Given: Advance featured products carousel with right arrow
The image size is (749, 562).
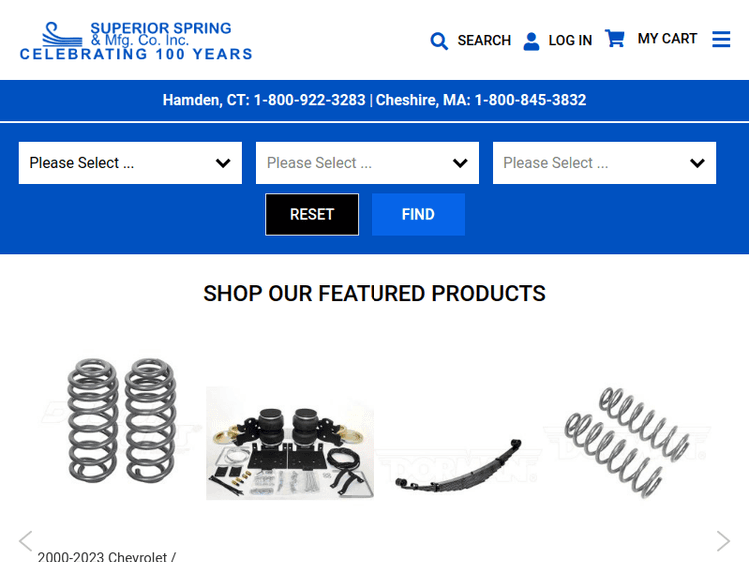Looking at the screenshot, I should tap(723, 541).
